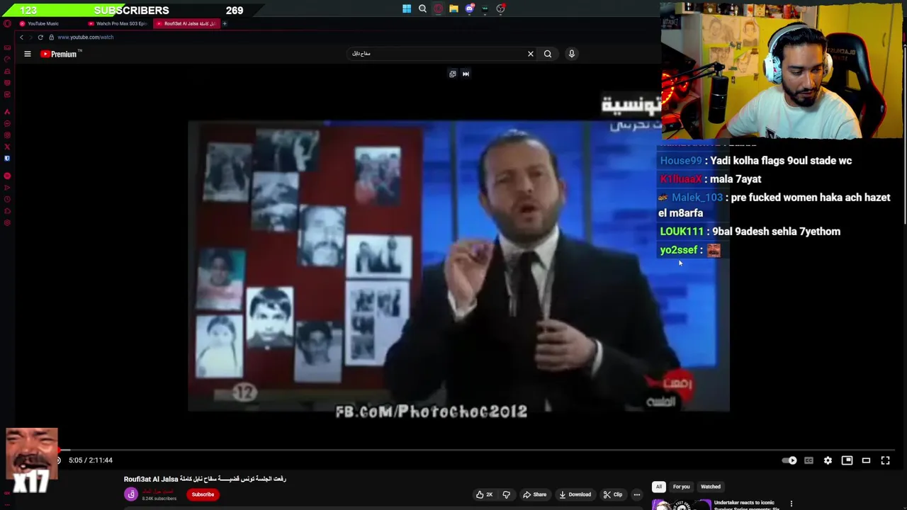907x510 pixels.
Task: Toggle subtitles/closed captions
Action: (809, 460)
